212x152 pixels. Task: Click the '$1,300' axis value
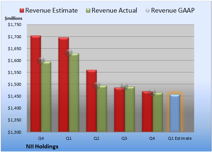(14, 132)
